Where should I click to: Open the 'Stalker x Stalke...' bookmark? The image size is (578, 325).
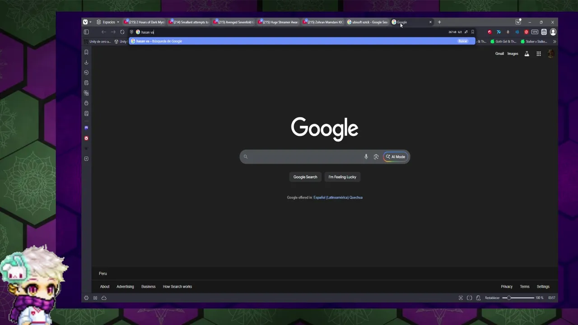pyautogui.click(x=534, y=42)
